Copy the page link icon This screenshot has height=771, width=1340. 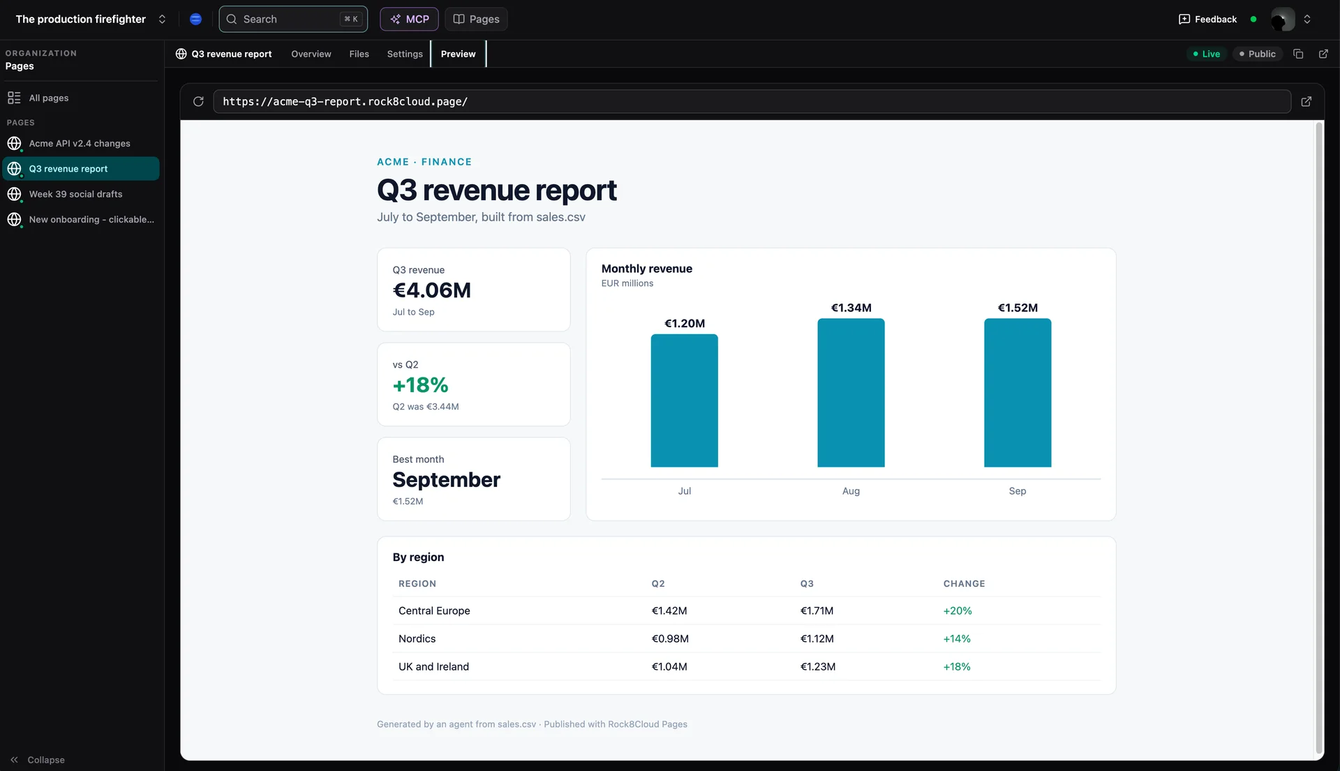point(1298,54)
